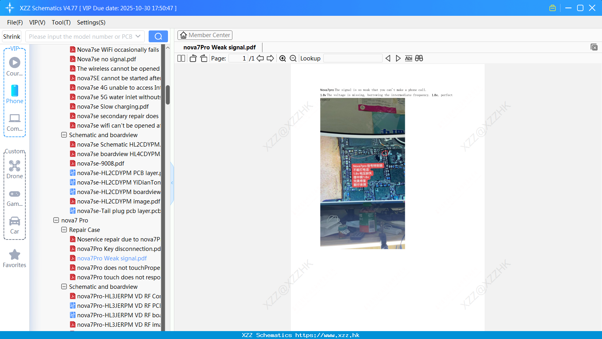Click the Page number input field
This screenshot has width=602, height=339.
coord(238,58)
